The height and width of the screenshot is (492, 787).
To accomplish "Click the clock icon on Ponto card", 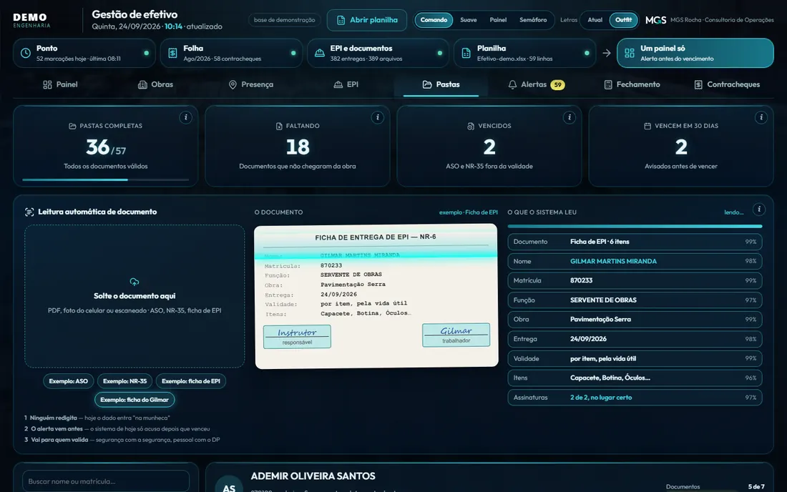I will pyautogui.click(x=26, y=53).
